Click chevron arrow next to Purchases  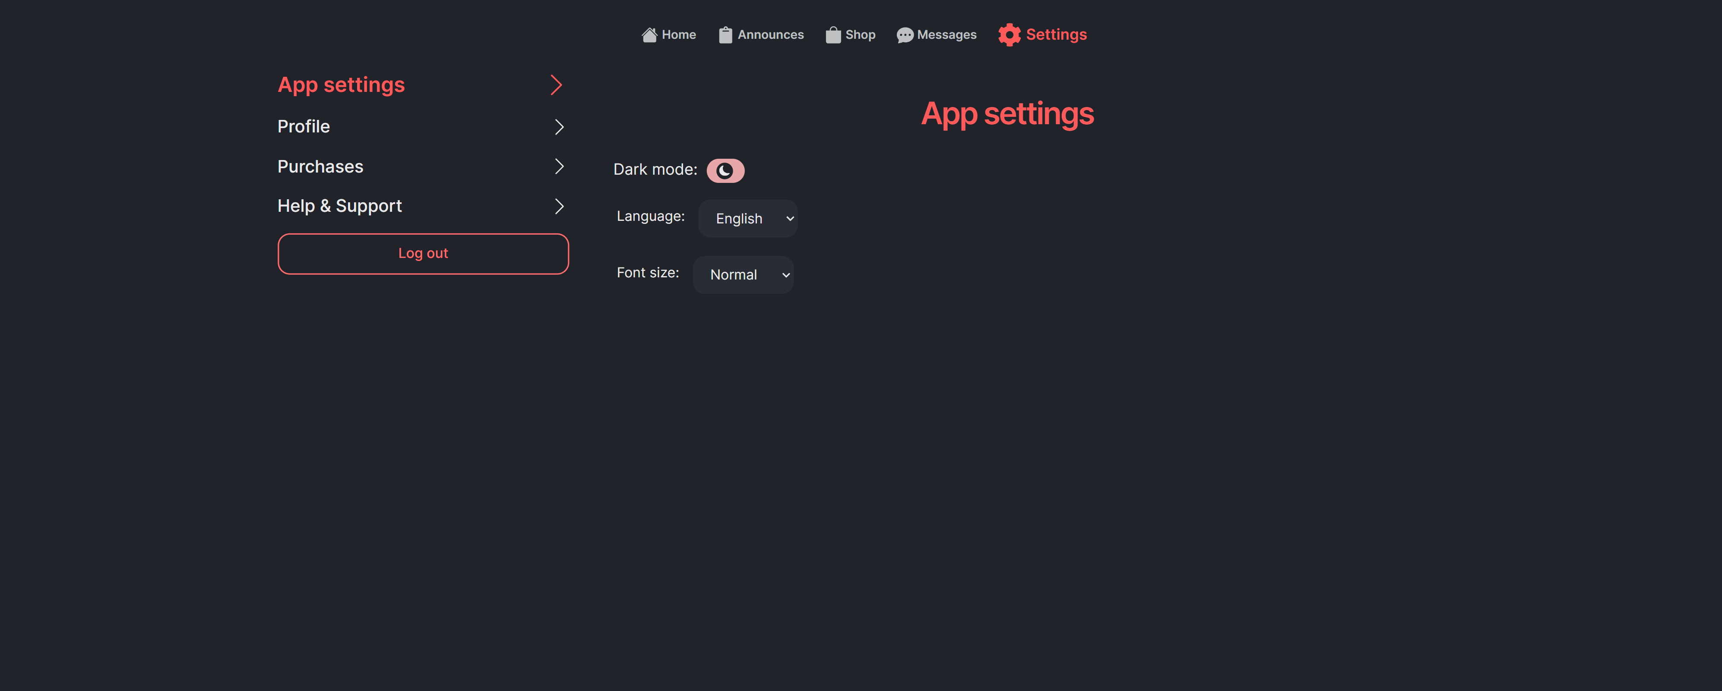(x=559, y=166)
